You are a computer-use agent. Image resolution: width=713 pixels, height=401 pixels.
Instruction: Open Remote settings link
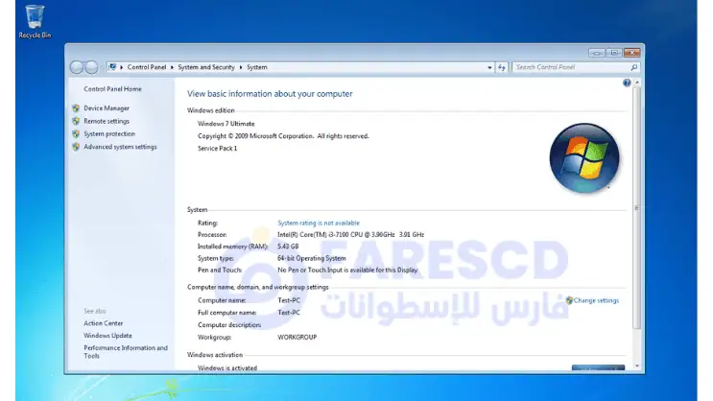[x=107, y=121]
